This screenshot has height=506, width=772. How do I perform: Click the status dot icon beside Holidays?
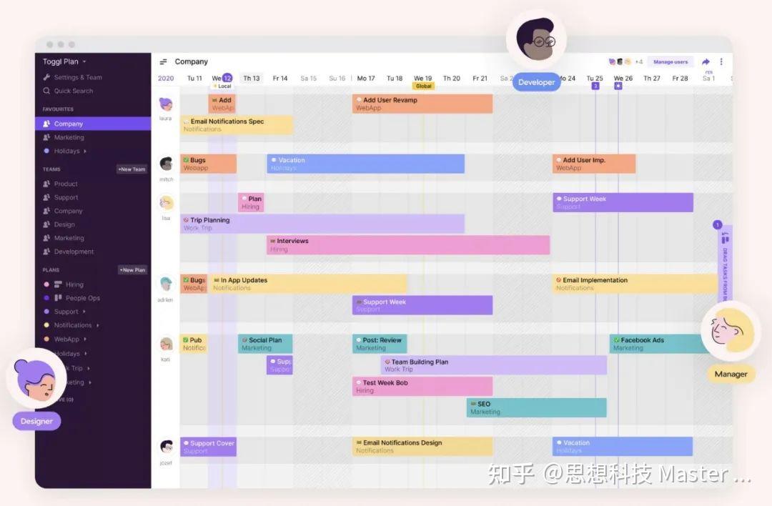pos(46,151)
